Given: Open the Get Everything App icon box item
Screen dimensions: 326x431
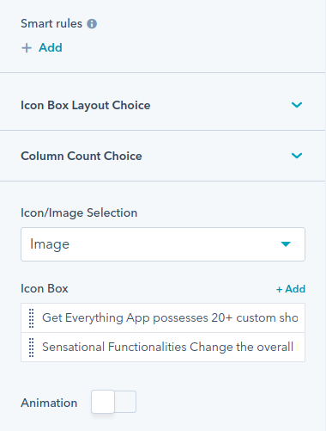Looking at the screenshot, I should point(163,318).
